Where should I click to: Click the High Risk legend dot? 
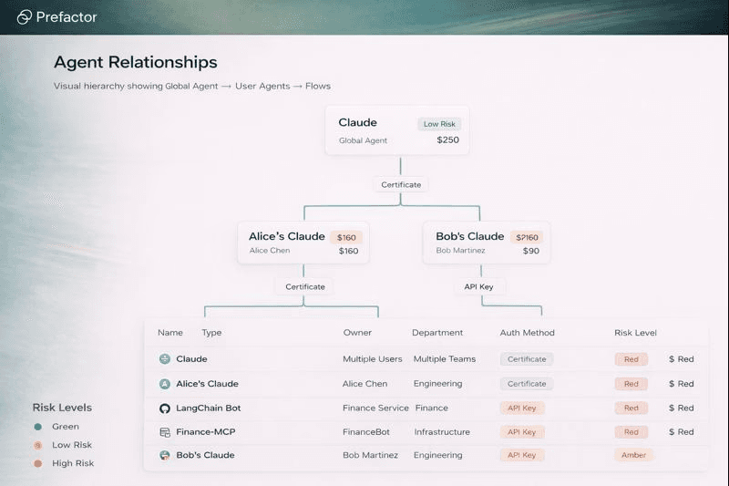38,463
